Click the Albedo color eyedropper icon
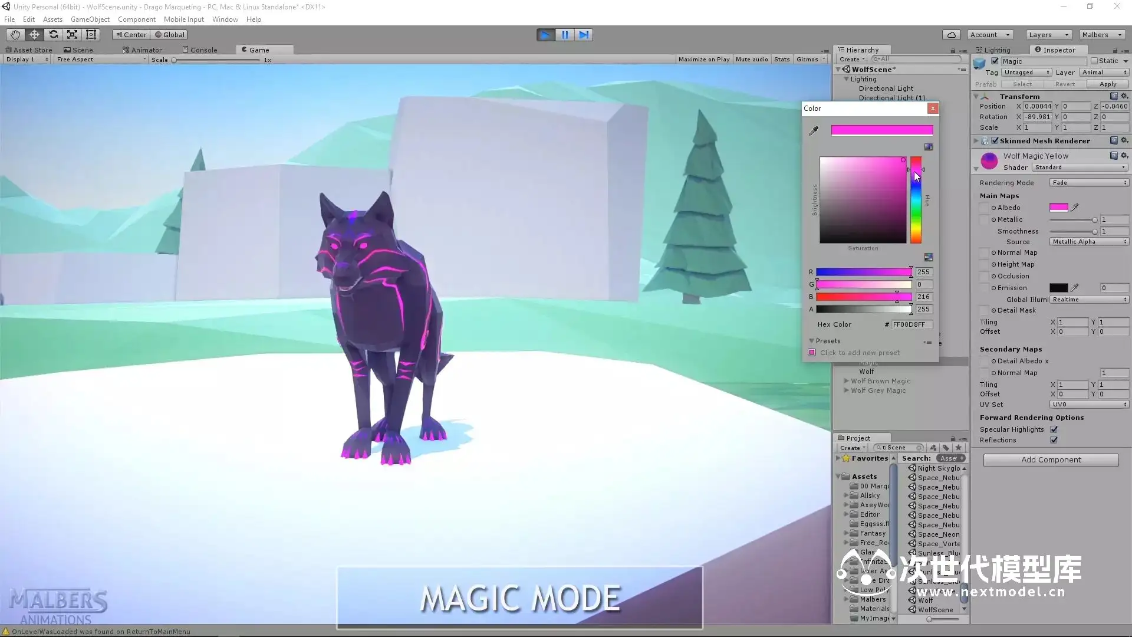Viewport: 1132px width, 637px height. (x=1075, y=208)
